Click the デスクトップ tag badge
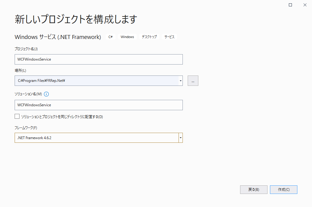This screenshot has width=312, height=207. 149,37
